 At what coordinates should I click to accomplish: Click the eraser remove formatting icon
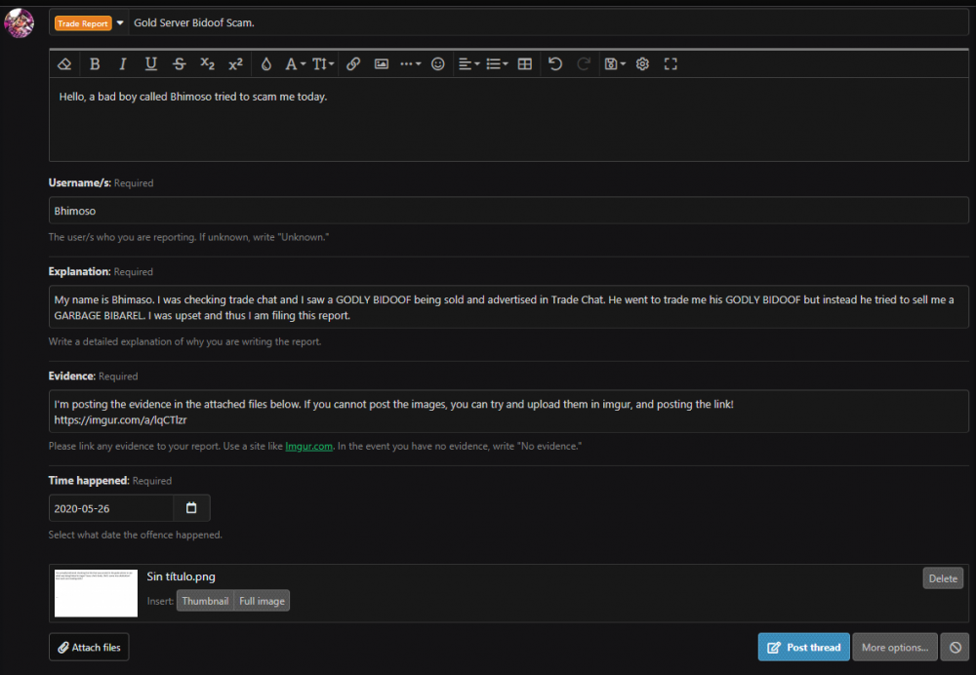pyautogui.click(x=65, y=64)
